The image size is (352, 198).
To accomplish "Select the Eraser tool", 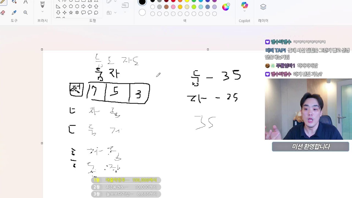I will (x=3, y=13).
